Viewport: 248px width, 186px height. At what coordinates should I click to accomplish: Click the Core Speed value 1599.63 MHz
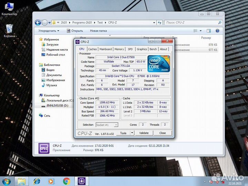[x=107, y=103]
